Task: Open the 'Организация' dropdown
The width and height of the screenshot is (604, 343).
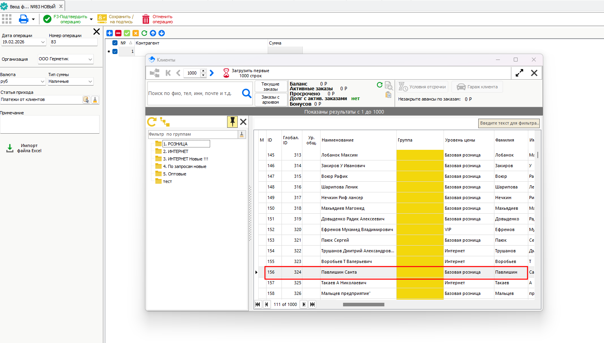Action: click(x=90, y=59)
